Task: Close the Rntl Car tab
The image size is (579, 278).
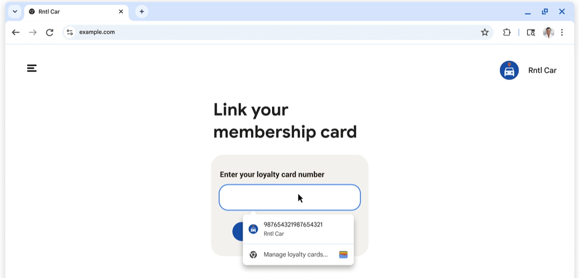Action: coord(121,11)
